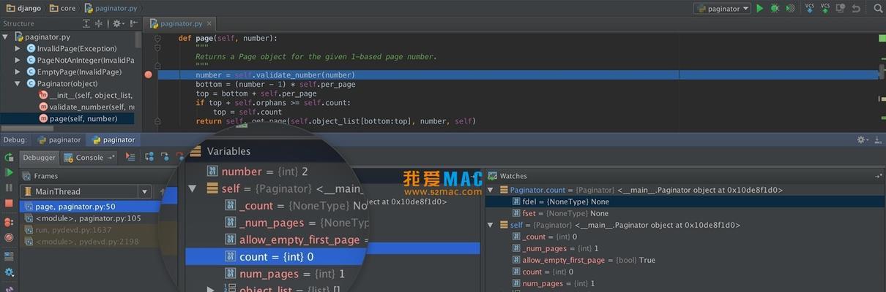886x292 pixels.
Task: Expand PageNotAnInteger class node
Action: (18, 60)
